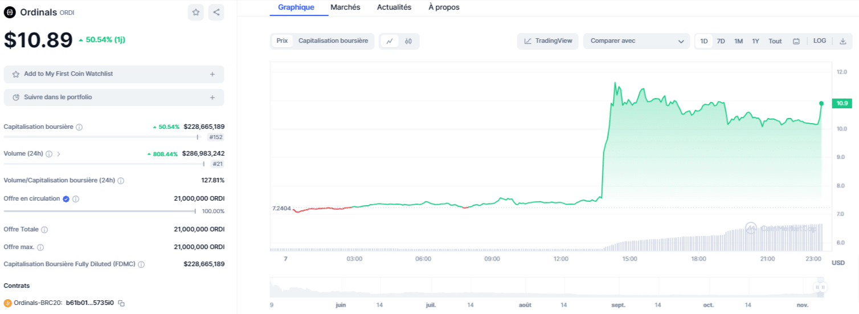Open the TradingView chart
The image size is (859, 314).
pyautogui.click(x=548, y=41)
